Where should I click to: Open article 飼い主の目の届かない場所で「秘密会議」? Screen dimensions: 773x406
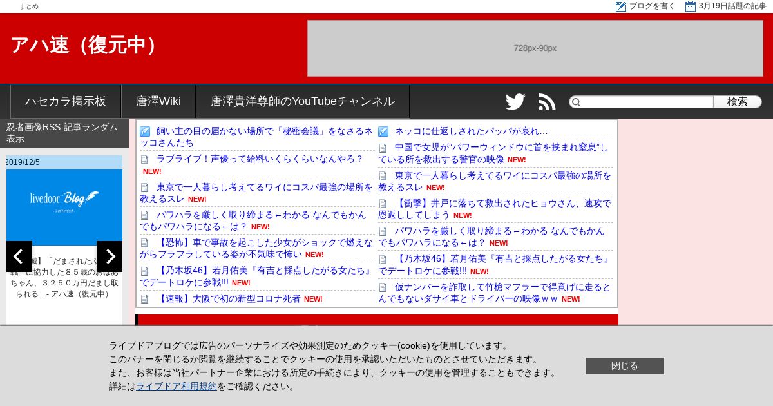point(256,137)
